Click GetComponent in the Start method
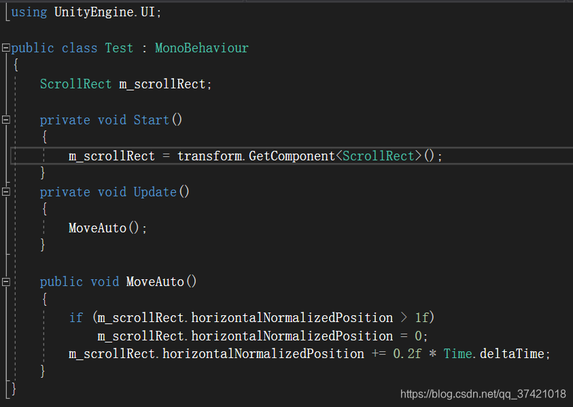The height and width of the screenshot is (407, 573). pyautogui.click(x=292, y=156)
